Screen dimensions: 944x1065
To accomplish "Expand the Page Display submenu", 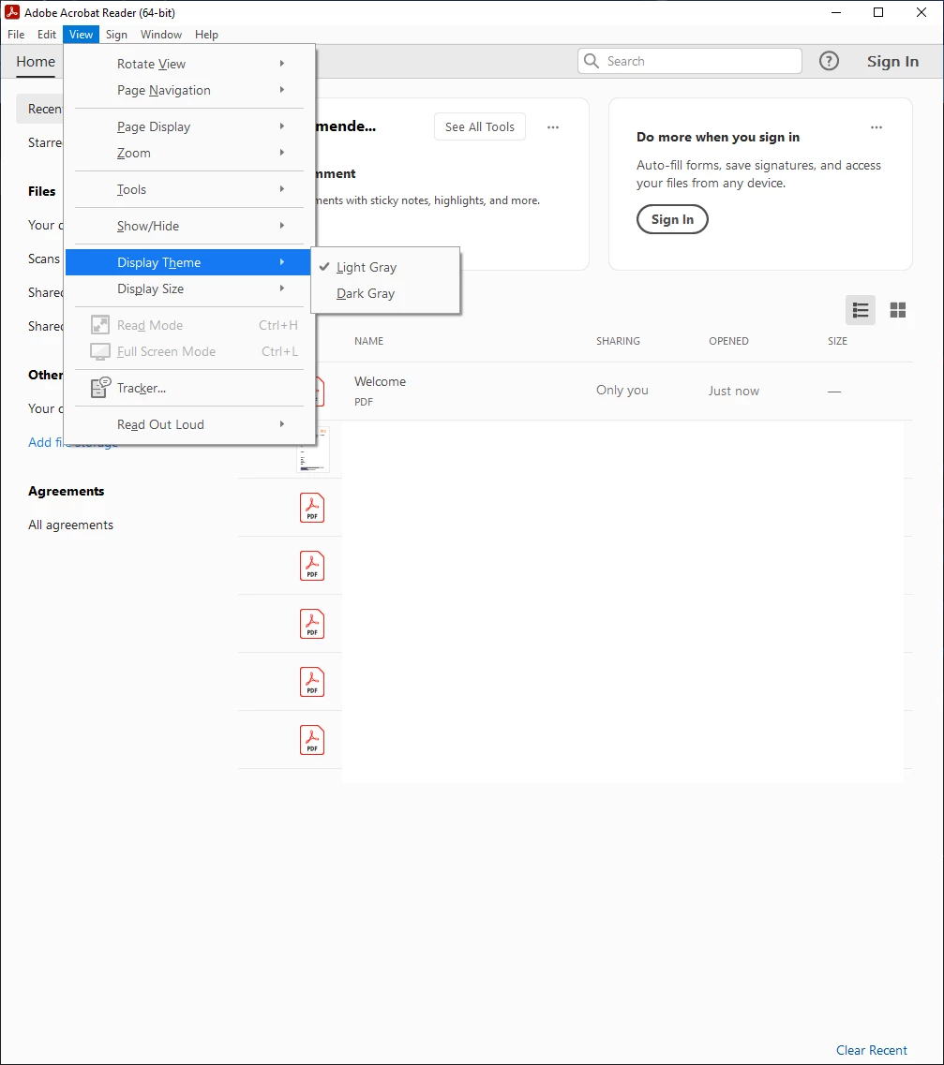I will [x=187, y=127].
